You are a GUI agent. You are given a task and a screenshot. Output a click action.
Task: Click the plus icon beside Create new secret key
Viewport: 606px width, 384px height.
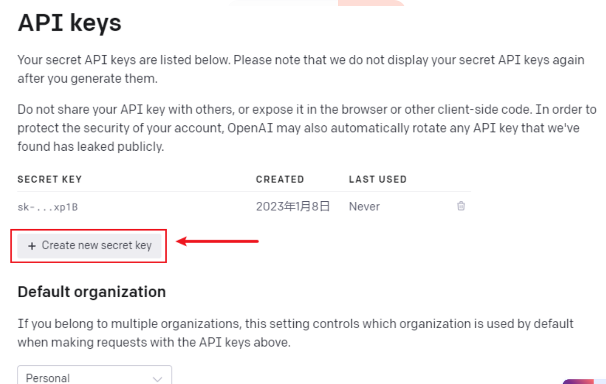click(x=32, y=246)
